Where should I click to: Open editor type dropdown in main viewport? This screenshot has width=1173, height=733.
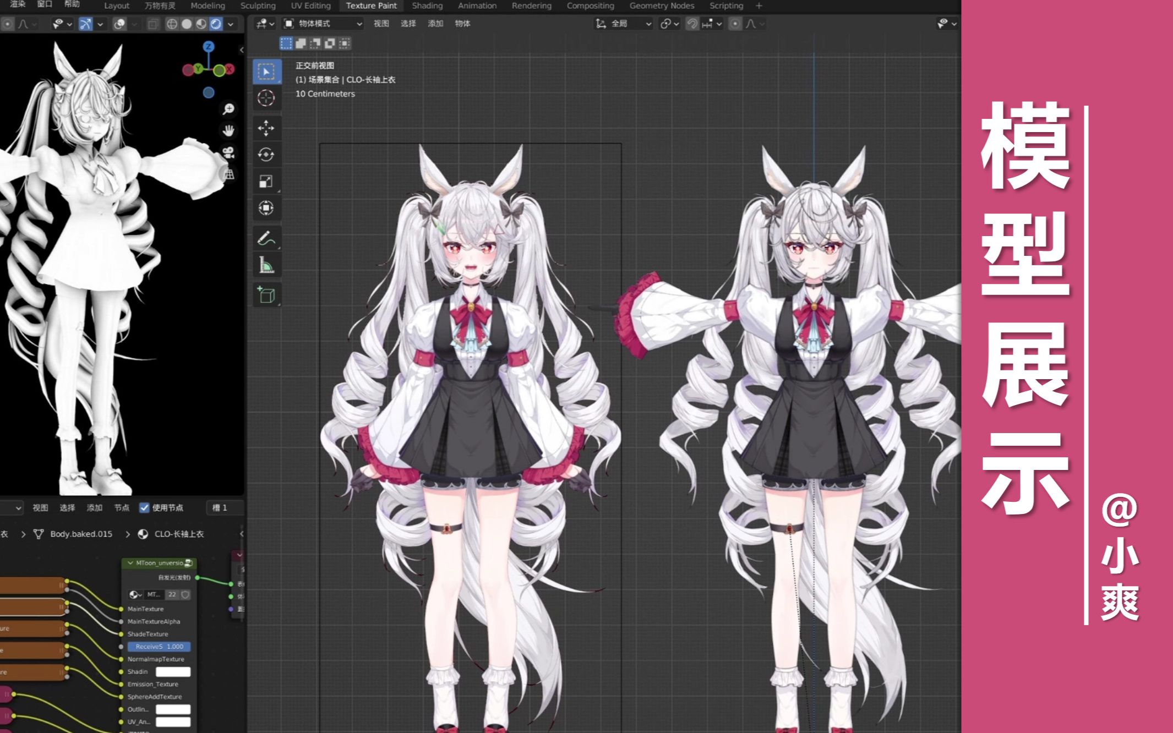tap(265, 24)
